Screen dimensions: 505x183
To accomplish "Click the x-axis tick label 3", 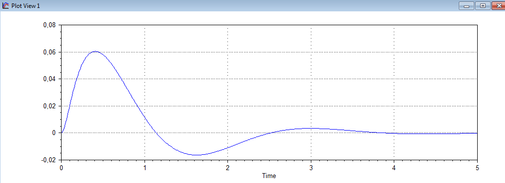I will point(311,168).
